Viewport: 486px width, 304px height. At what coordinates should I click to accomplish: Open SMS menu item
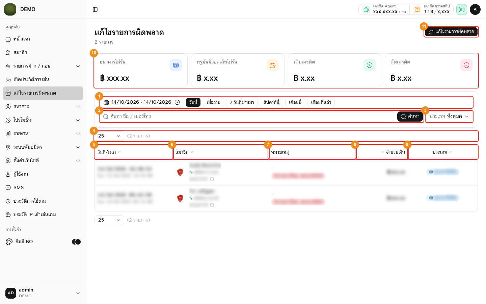[43, 187]
